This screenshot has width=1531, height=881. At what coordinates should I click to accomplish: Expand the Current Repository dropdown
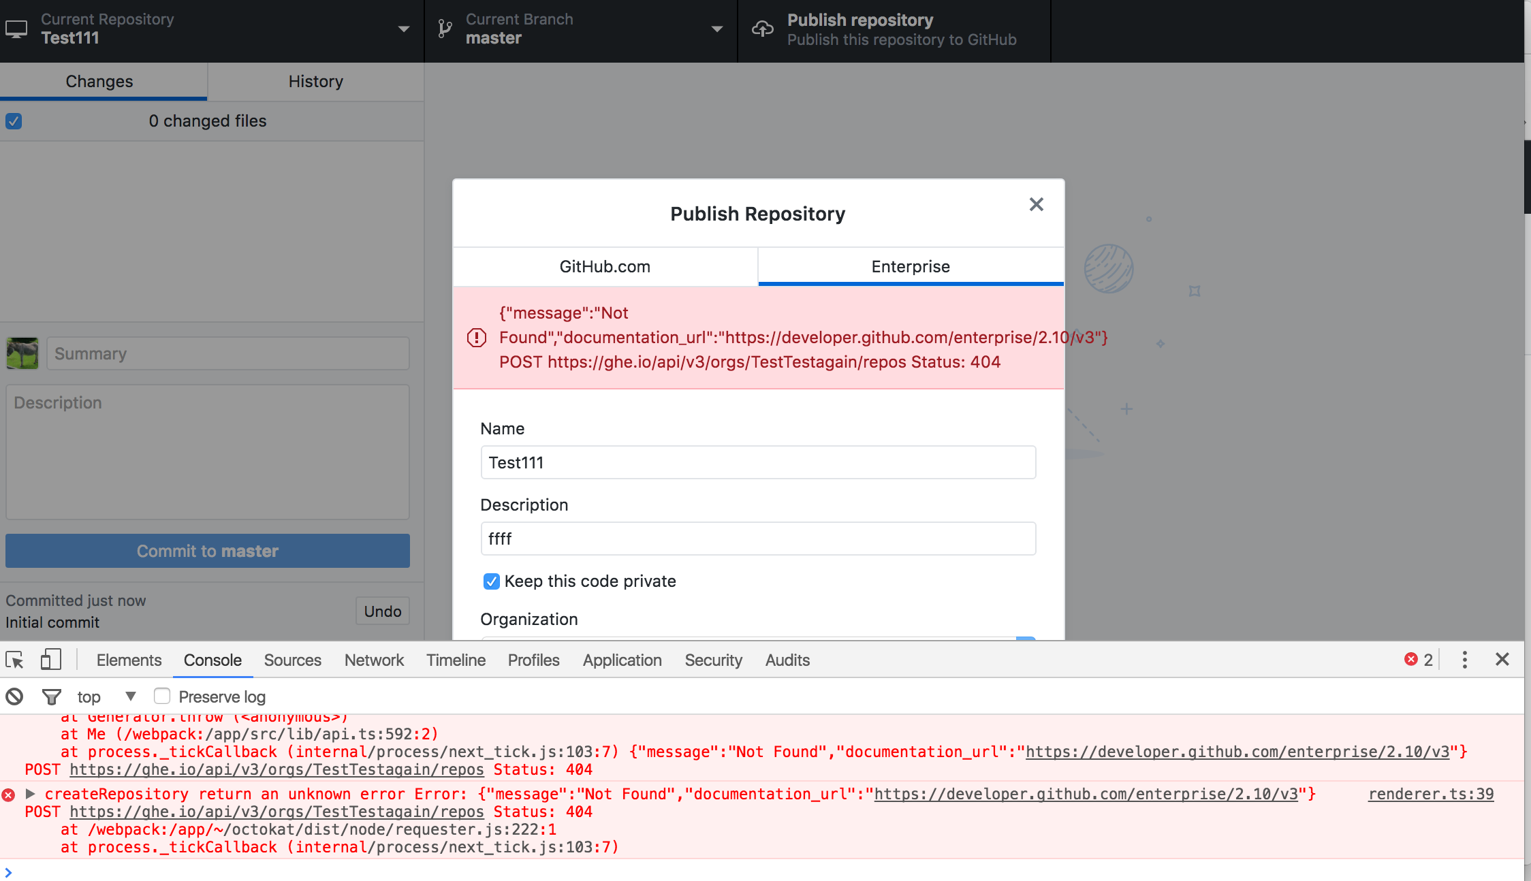pyautogui.click(x=403, y=29)
